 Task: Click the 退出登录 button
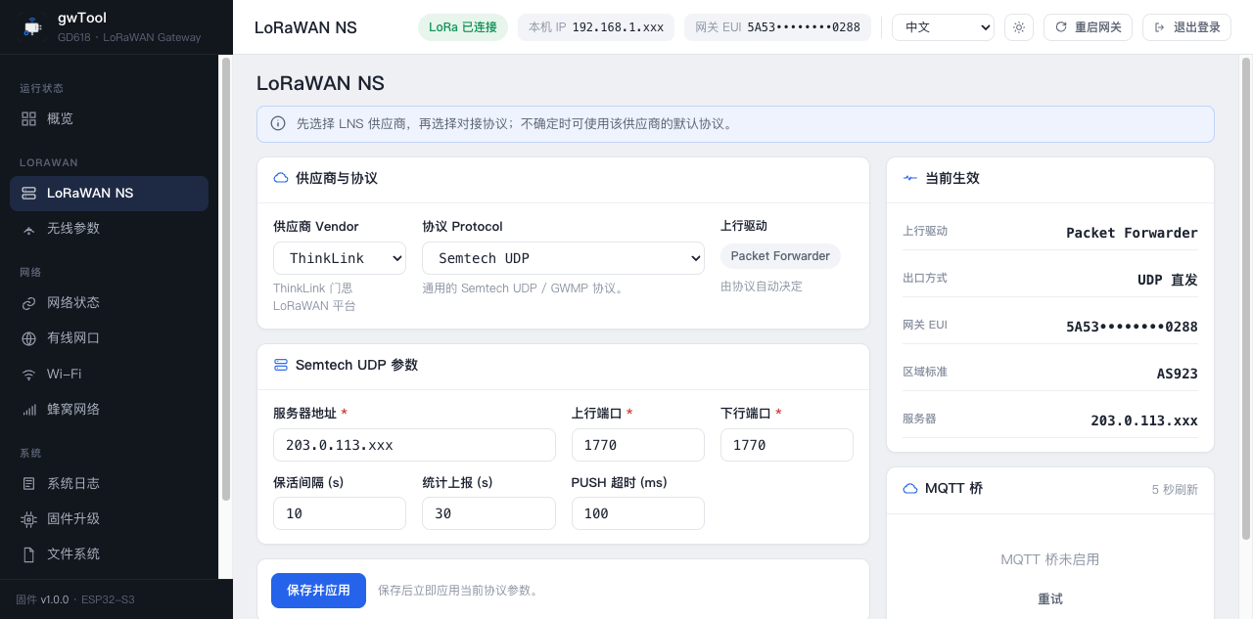coord(1186,27)
